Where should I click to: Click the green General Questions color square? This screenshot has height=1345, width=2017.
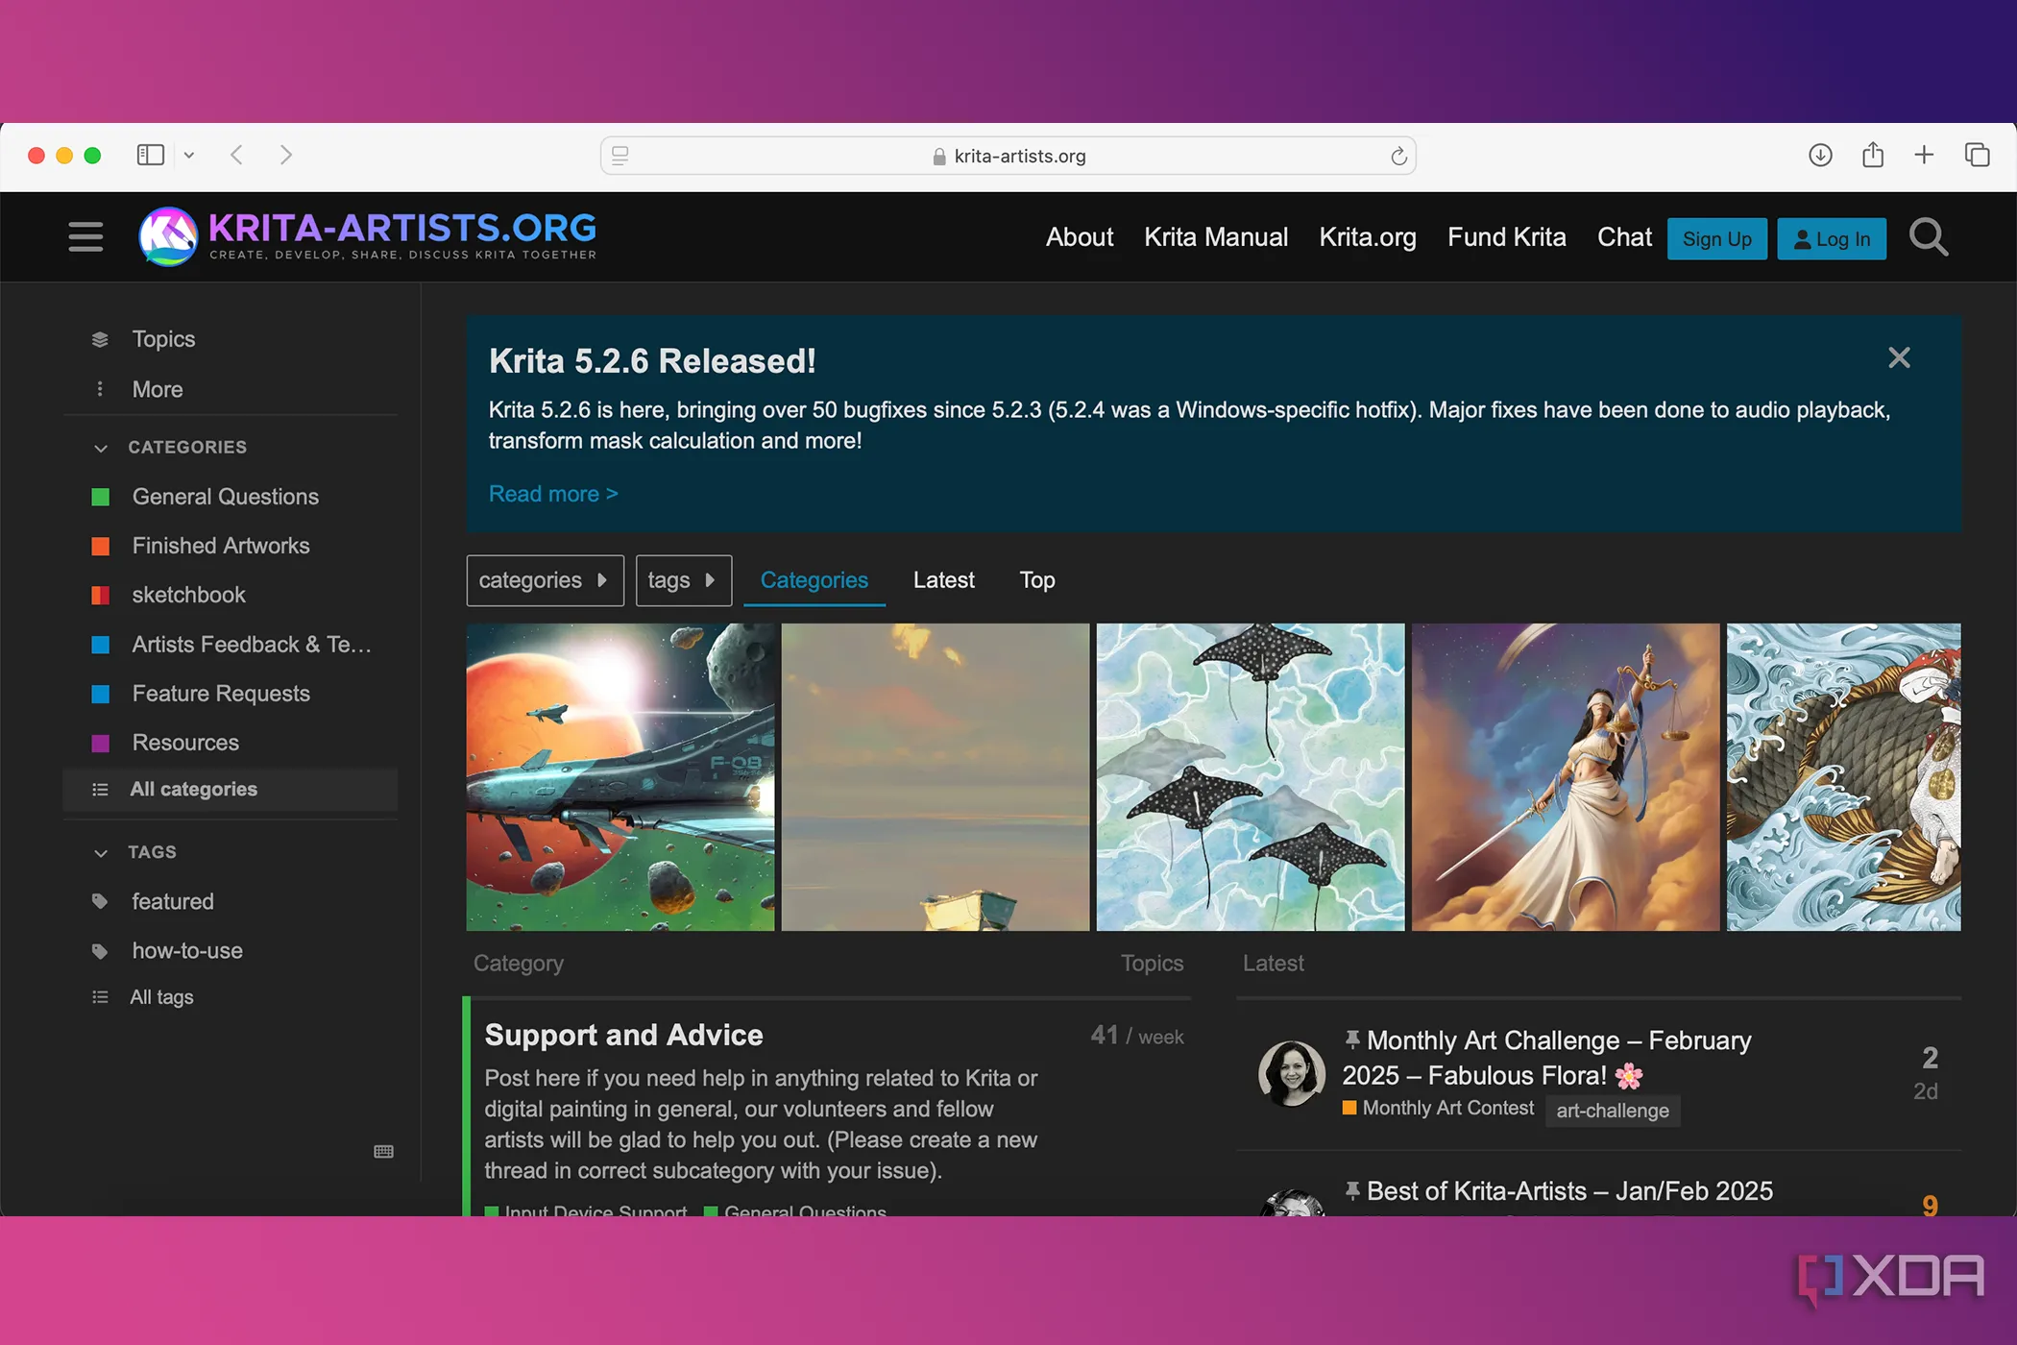(100, 497)
